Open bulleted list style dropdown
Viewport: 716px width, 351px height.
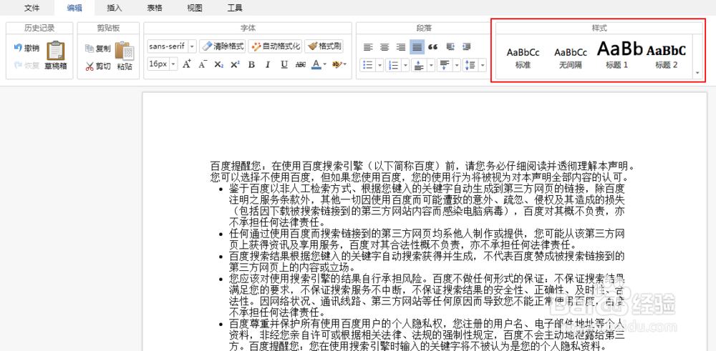pyautogui.click(x=379, y=65)
